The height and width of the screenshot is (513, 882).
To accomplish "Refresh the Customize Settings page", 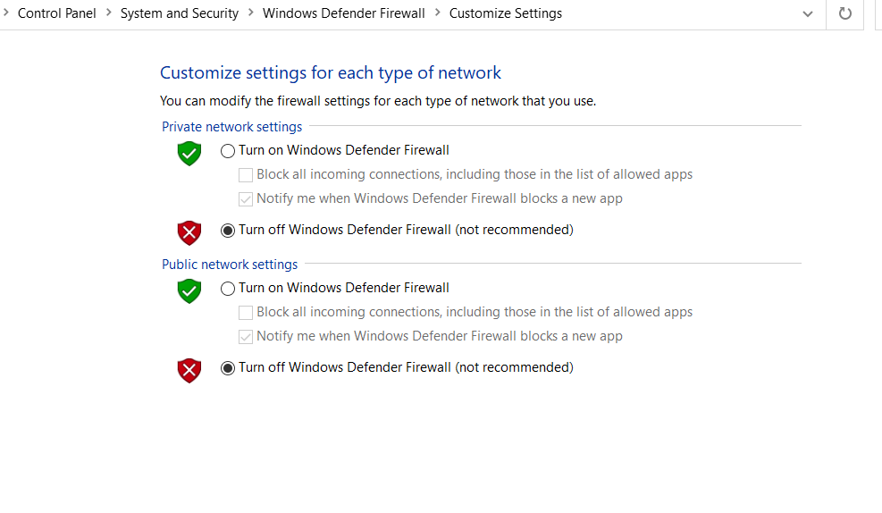I will (x=844, y=13).
